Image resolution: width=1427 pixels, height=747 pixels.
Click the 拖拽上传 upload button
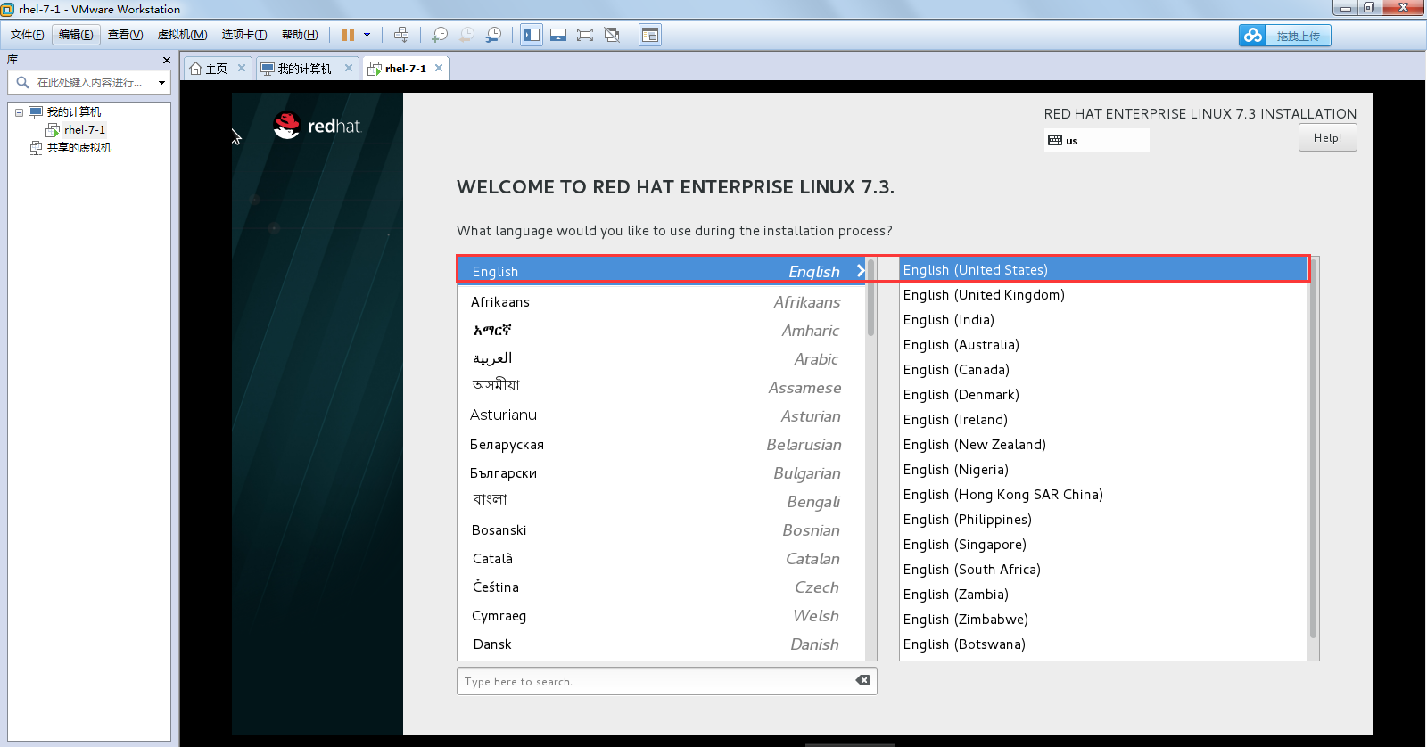(1298, 36)
